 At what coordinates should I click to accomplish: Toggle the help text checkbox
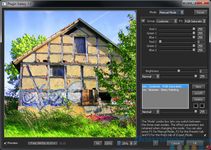[205, 135]
